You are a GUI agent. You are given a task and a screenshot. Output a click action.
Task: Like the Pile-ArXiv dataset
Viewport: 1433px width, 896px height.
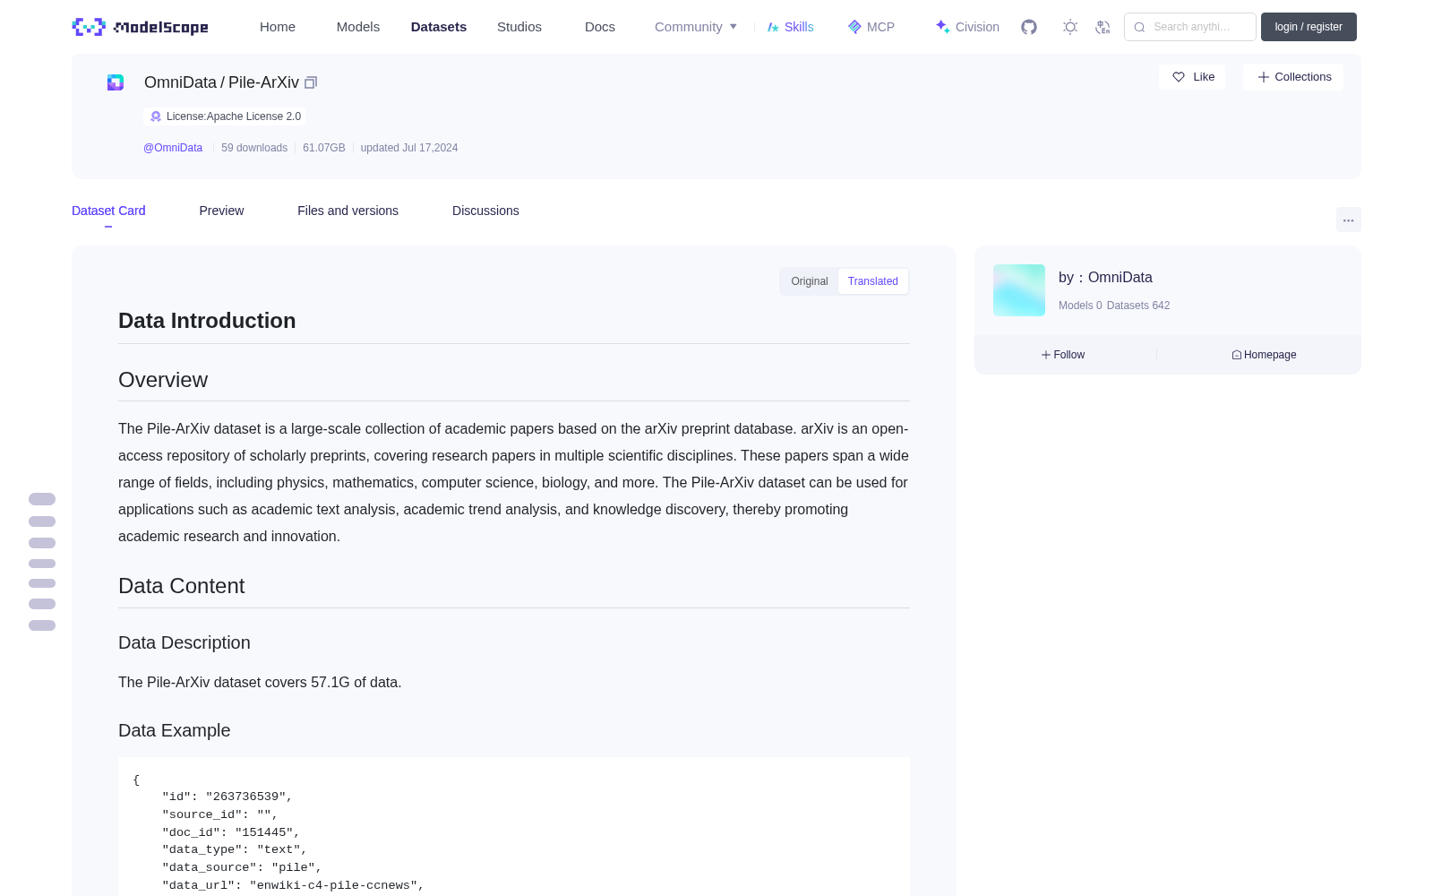pos(1192,77)
